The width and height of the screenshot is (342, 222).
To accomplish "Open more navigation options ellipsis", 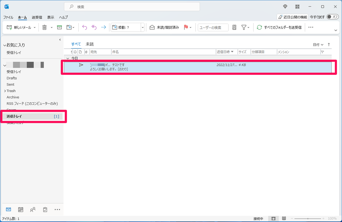I will [57, 209].
